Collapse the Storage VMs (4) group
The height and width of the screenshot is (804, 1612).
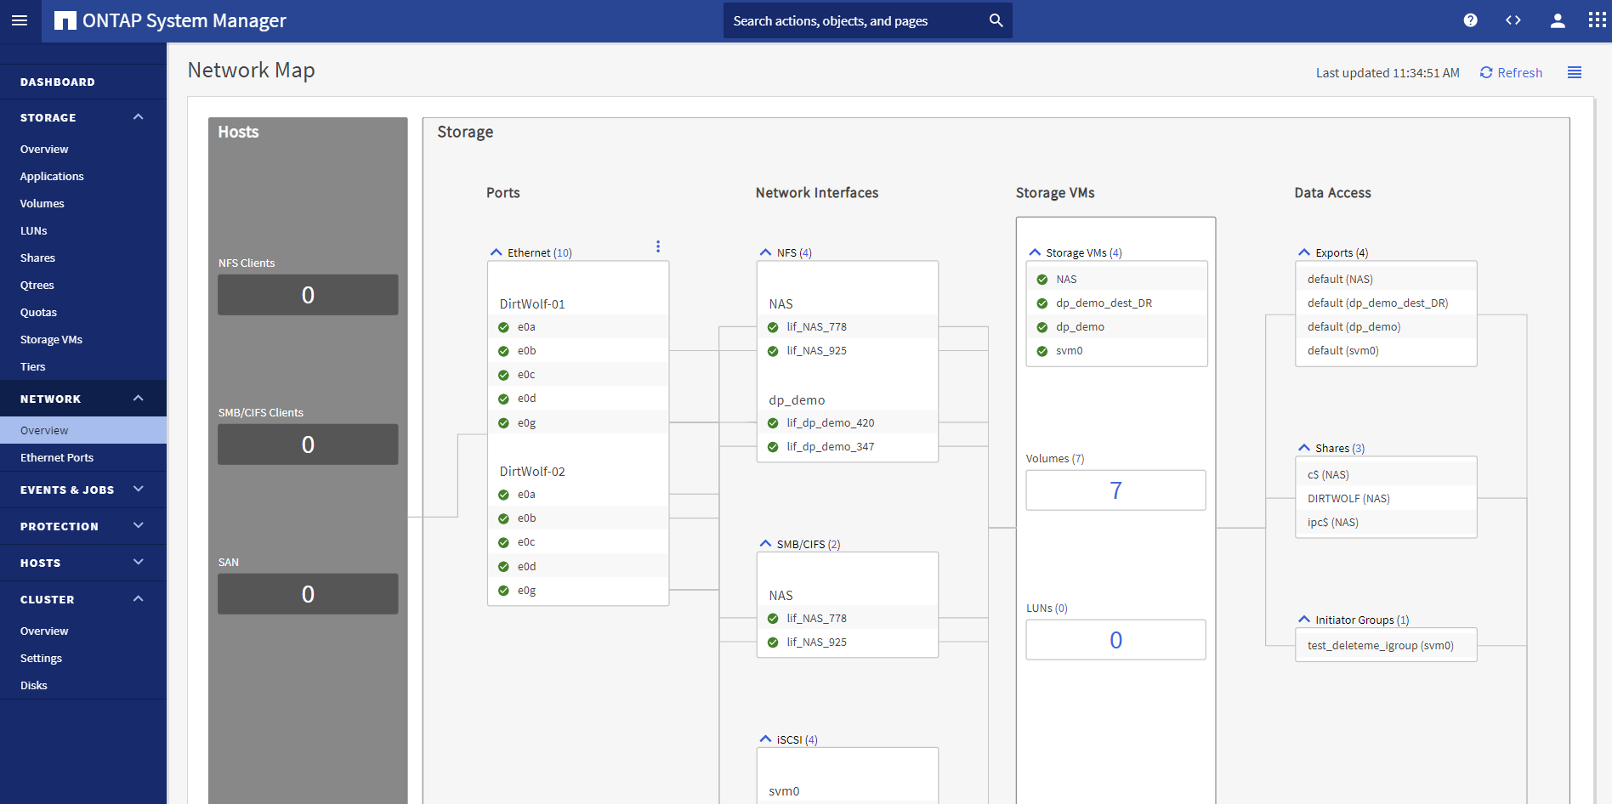(1035, 252)
